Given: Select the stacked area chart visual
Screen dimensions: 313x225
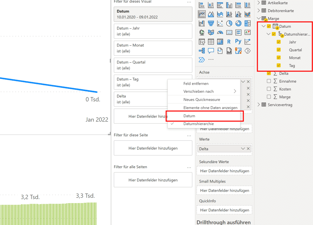Looking at the screenshot, I should [220, 14].
